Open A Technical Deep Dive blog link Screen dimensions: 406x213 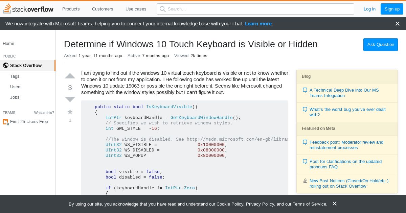click(344, 93)
